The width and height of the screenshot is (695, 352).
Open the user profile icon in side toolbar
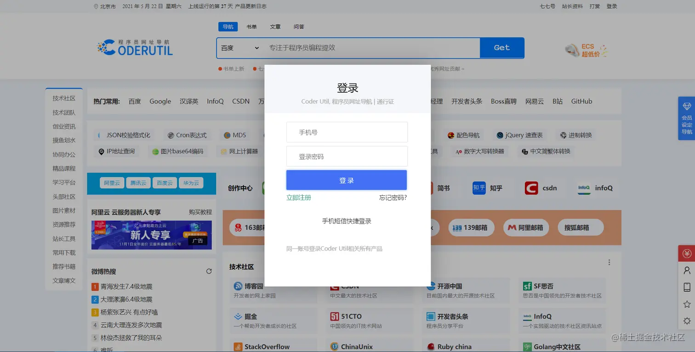pos(687,270)
